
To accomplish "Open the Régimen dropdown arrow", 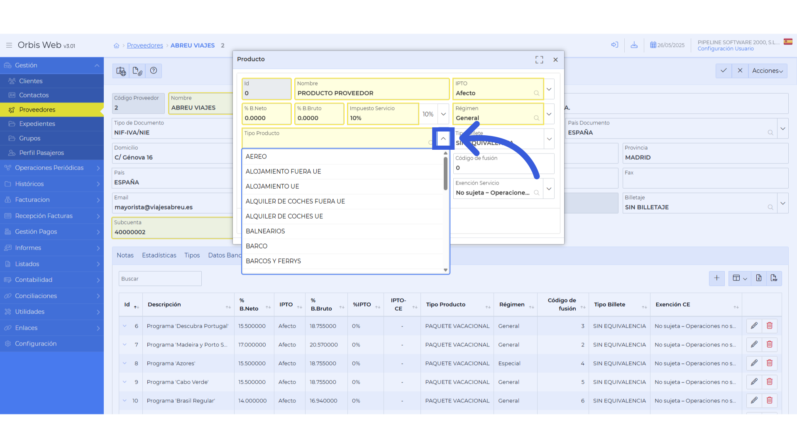I will tap(549, 114).
